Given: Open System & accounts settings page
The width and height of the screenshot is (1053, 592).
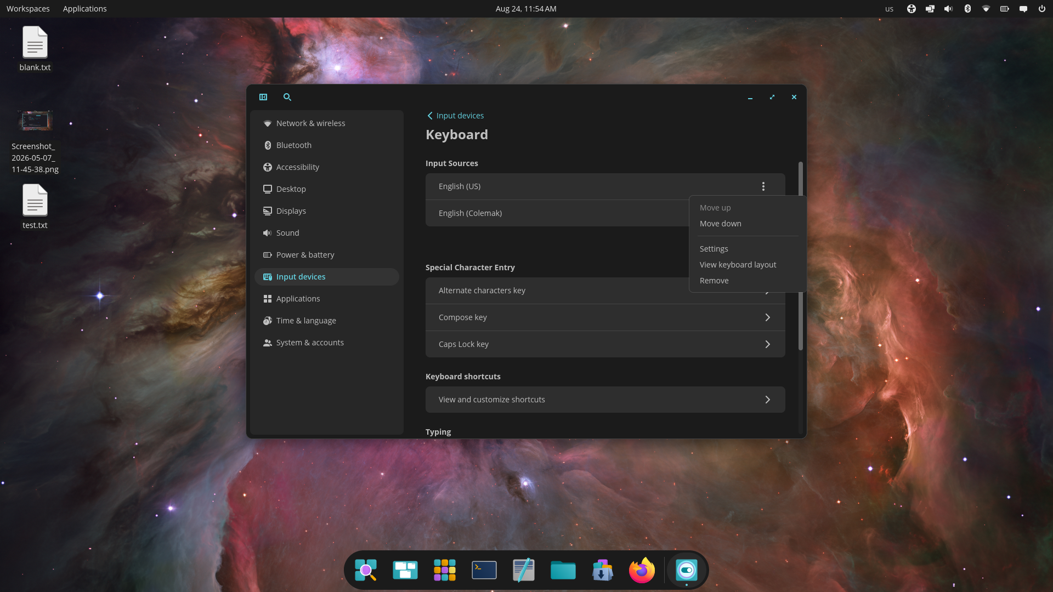Looking at the screenshot, I should (327, 343).
